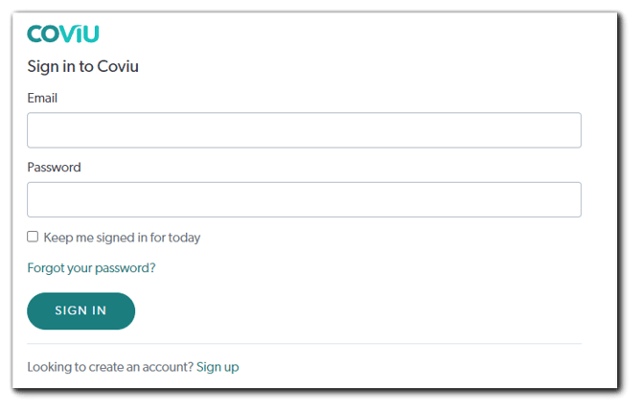Click inside the Email input field
This screenshot has width=640, height=411.
click(304, 130)
